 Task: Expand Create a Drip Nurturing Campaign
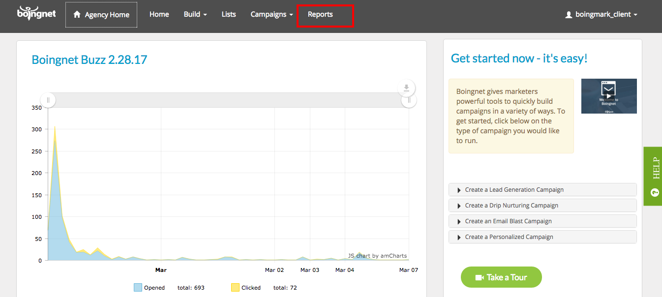[x=542, y=206]
